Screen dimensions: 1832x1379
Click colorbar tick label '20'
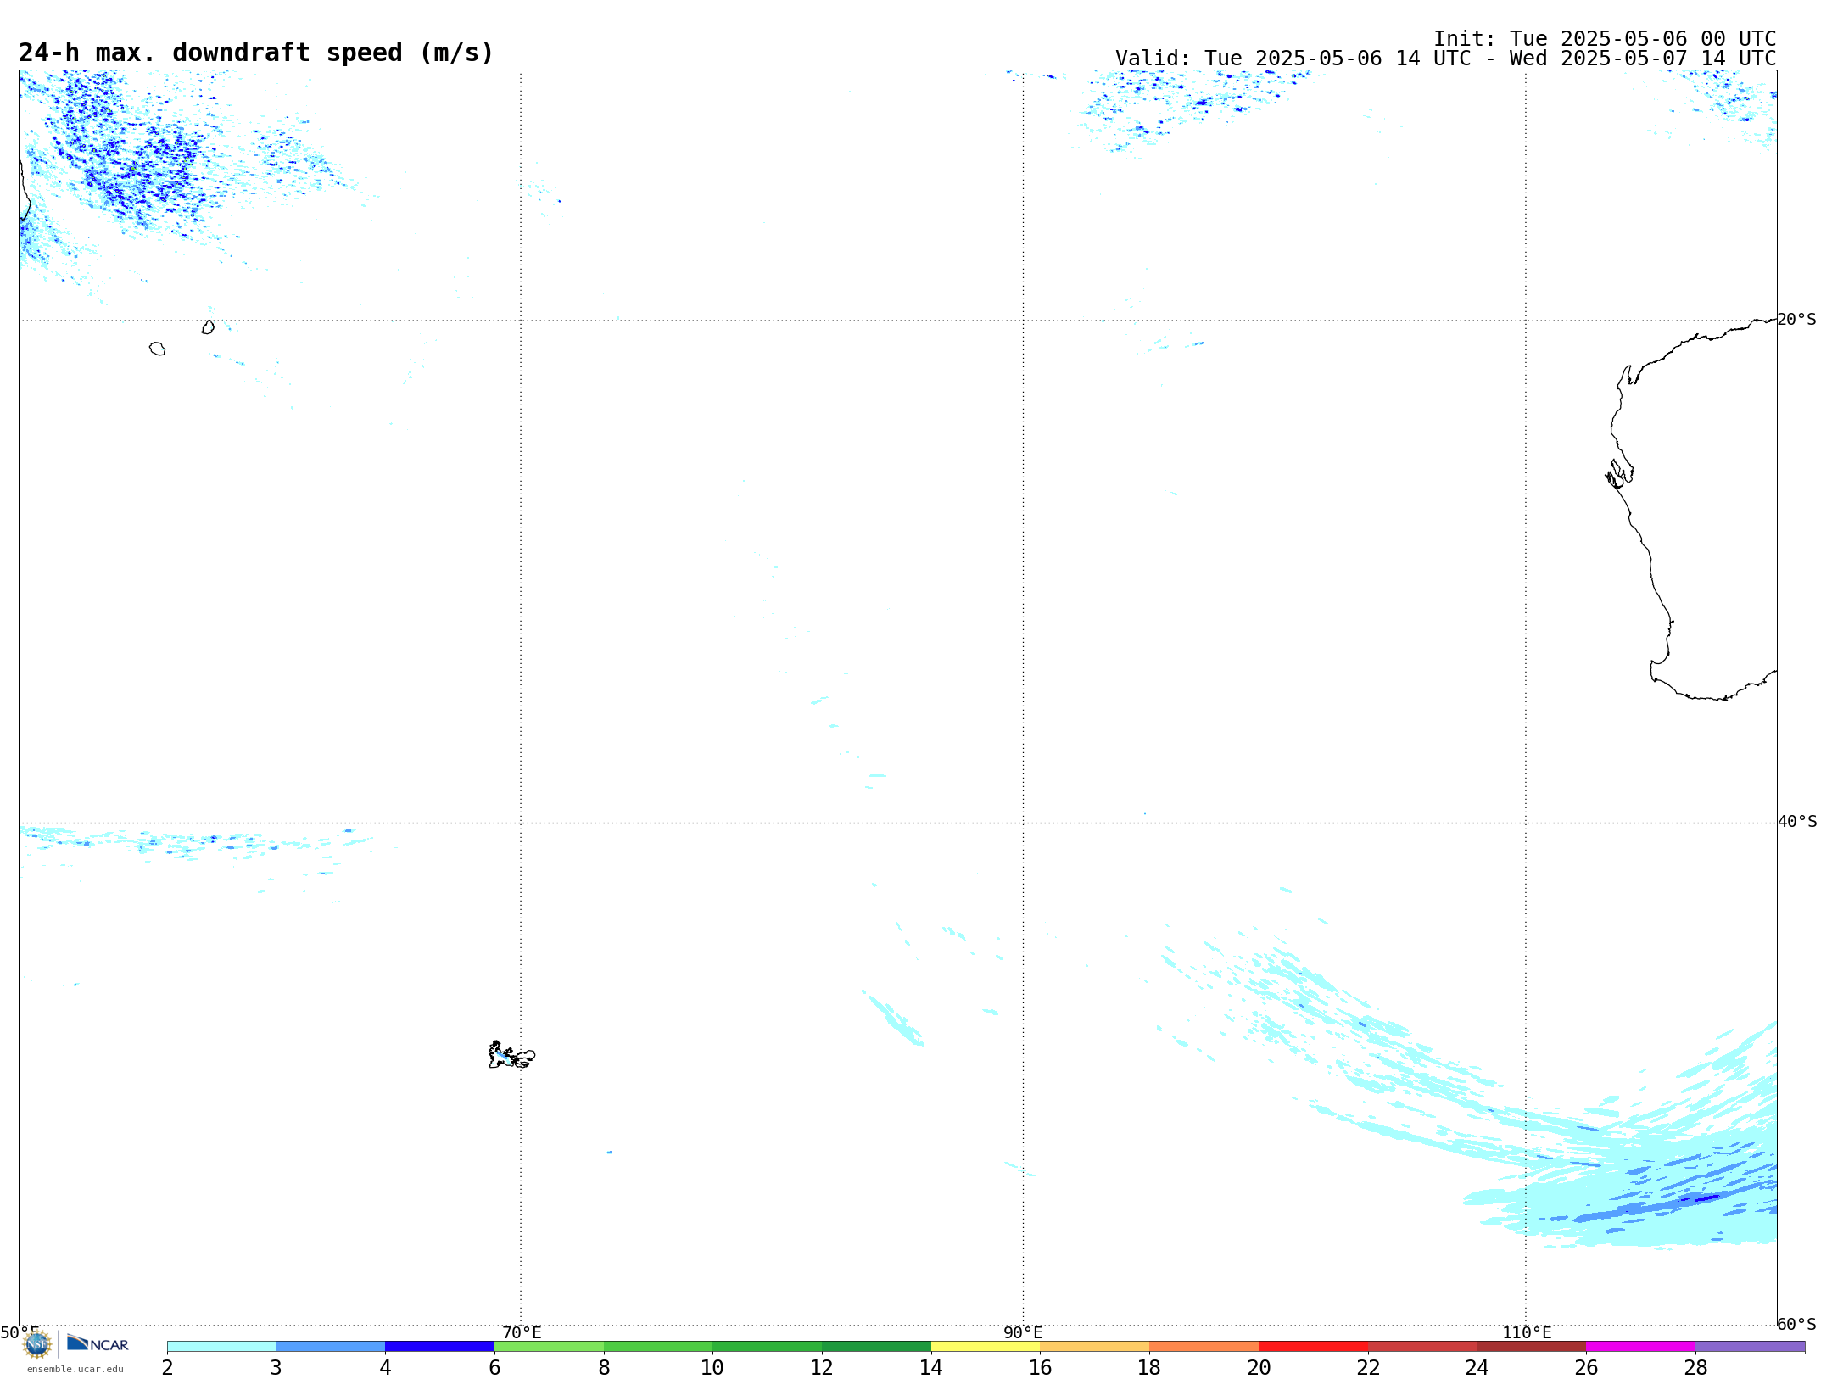(x=1259, y=1367)
